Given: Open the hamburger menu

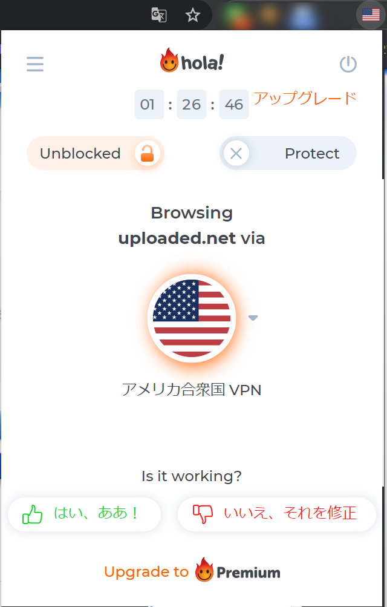Looking at the screenshot, I should click(x=35, y=64).
